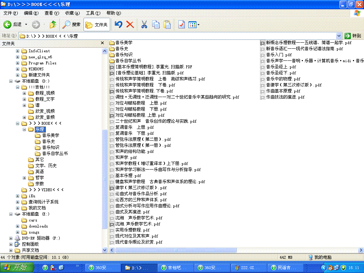Screen dimensions: 364x273
Task: Select the 律学(第三次修订版).pdf file icon
Action: click(x=112, y=188)
